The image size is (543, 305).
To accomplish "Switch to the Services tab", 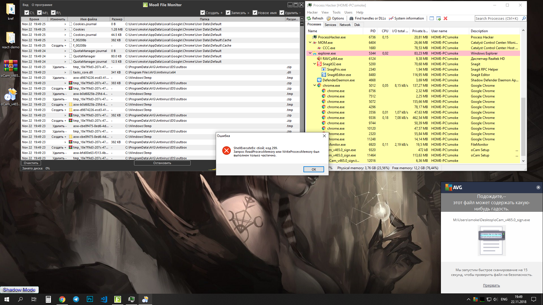I will [x=330, y=25].
